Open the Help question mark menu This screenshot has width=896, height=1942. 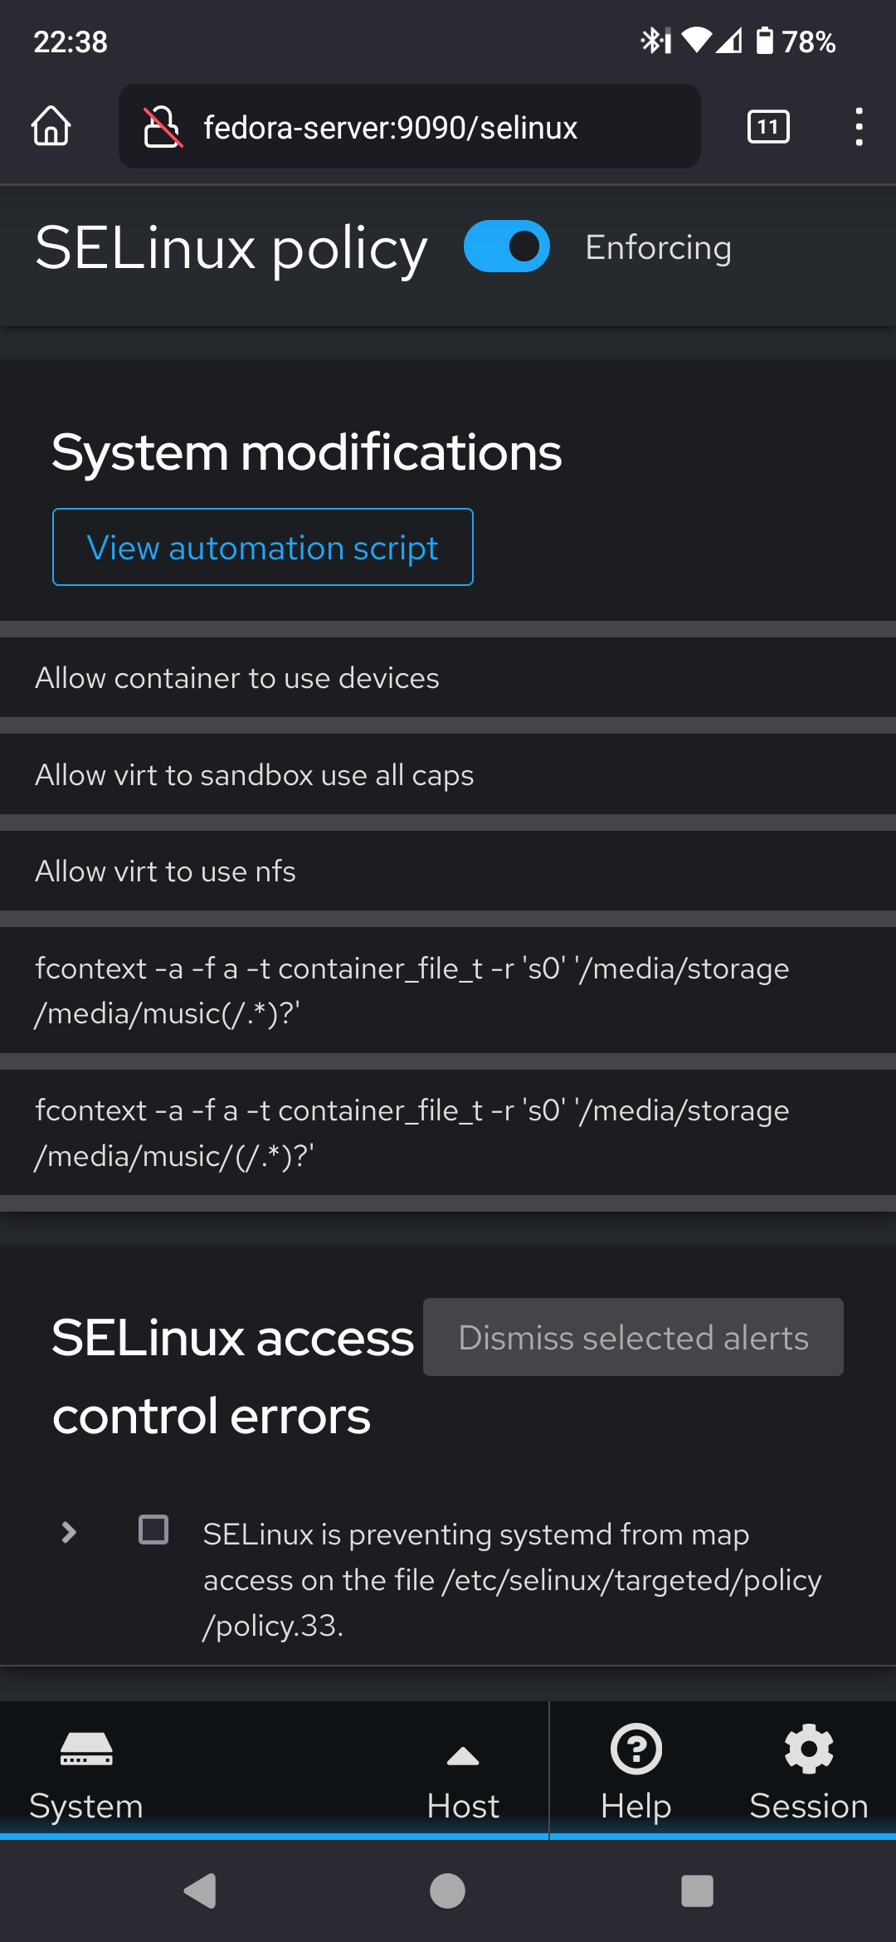tap(635, 1749)
